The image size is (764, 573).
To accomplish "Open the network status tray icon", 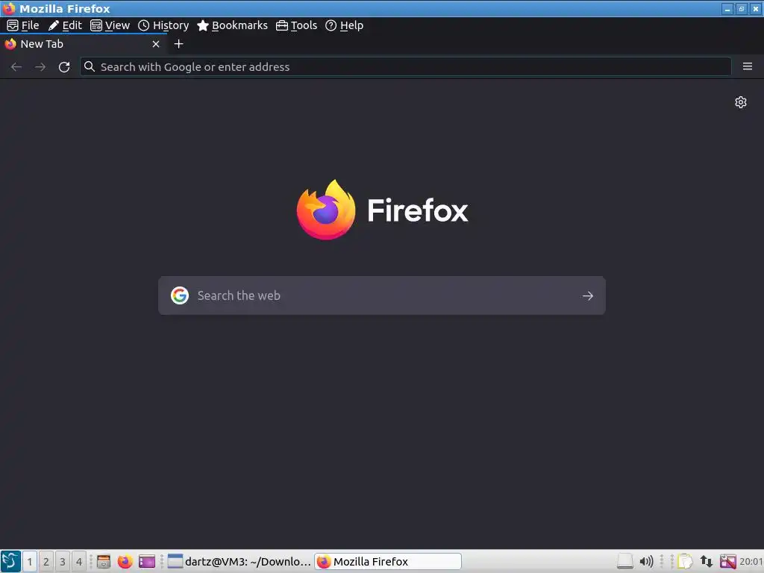I will [707, 561].
